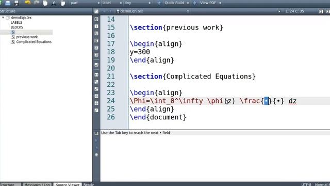Center text from side toolbar
The height and width of the screenshot is (186, 330).
pos(96,48)
